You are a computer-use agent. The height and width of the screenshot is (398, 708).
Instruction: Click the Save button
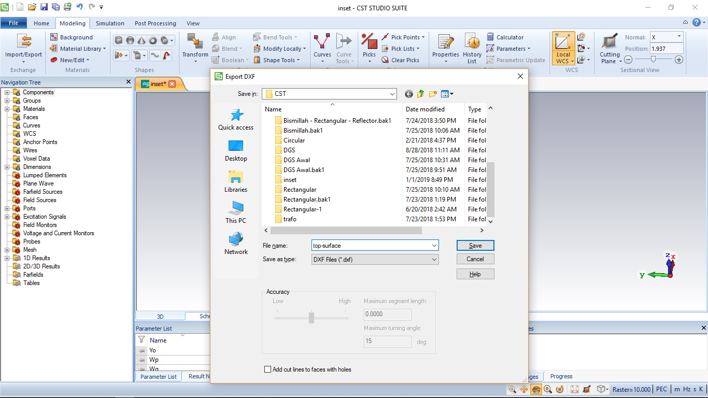click(x=475, y=245)
